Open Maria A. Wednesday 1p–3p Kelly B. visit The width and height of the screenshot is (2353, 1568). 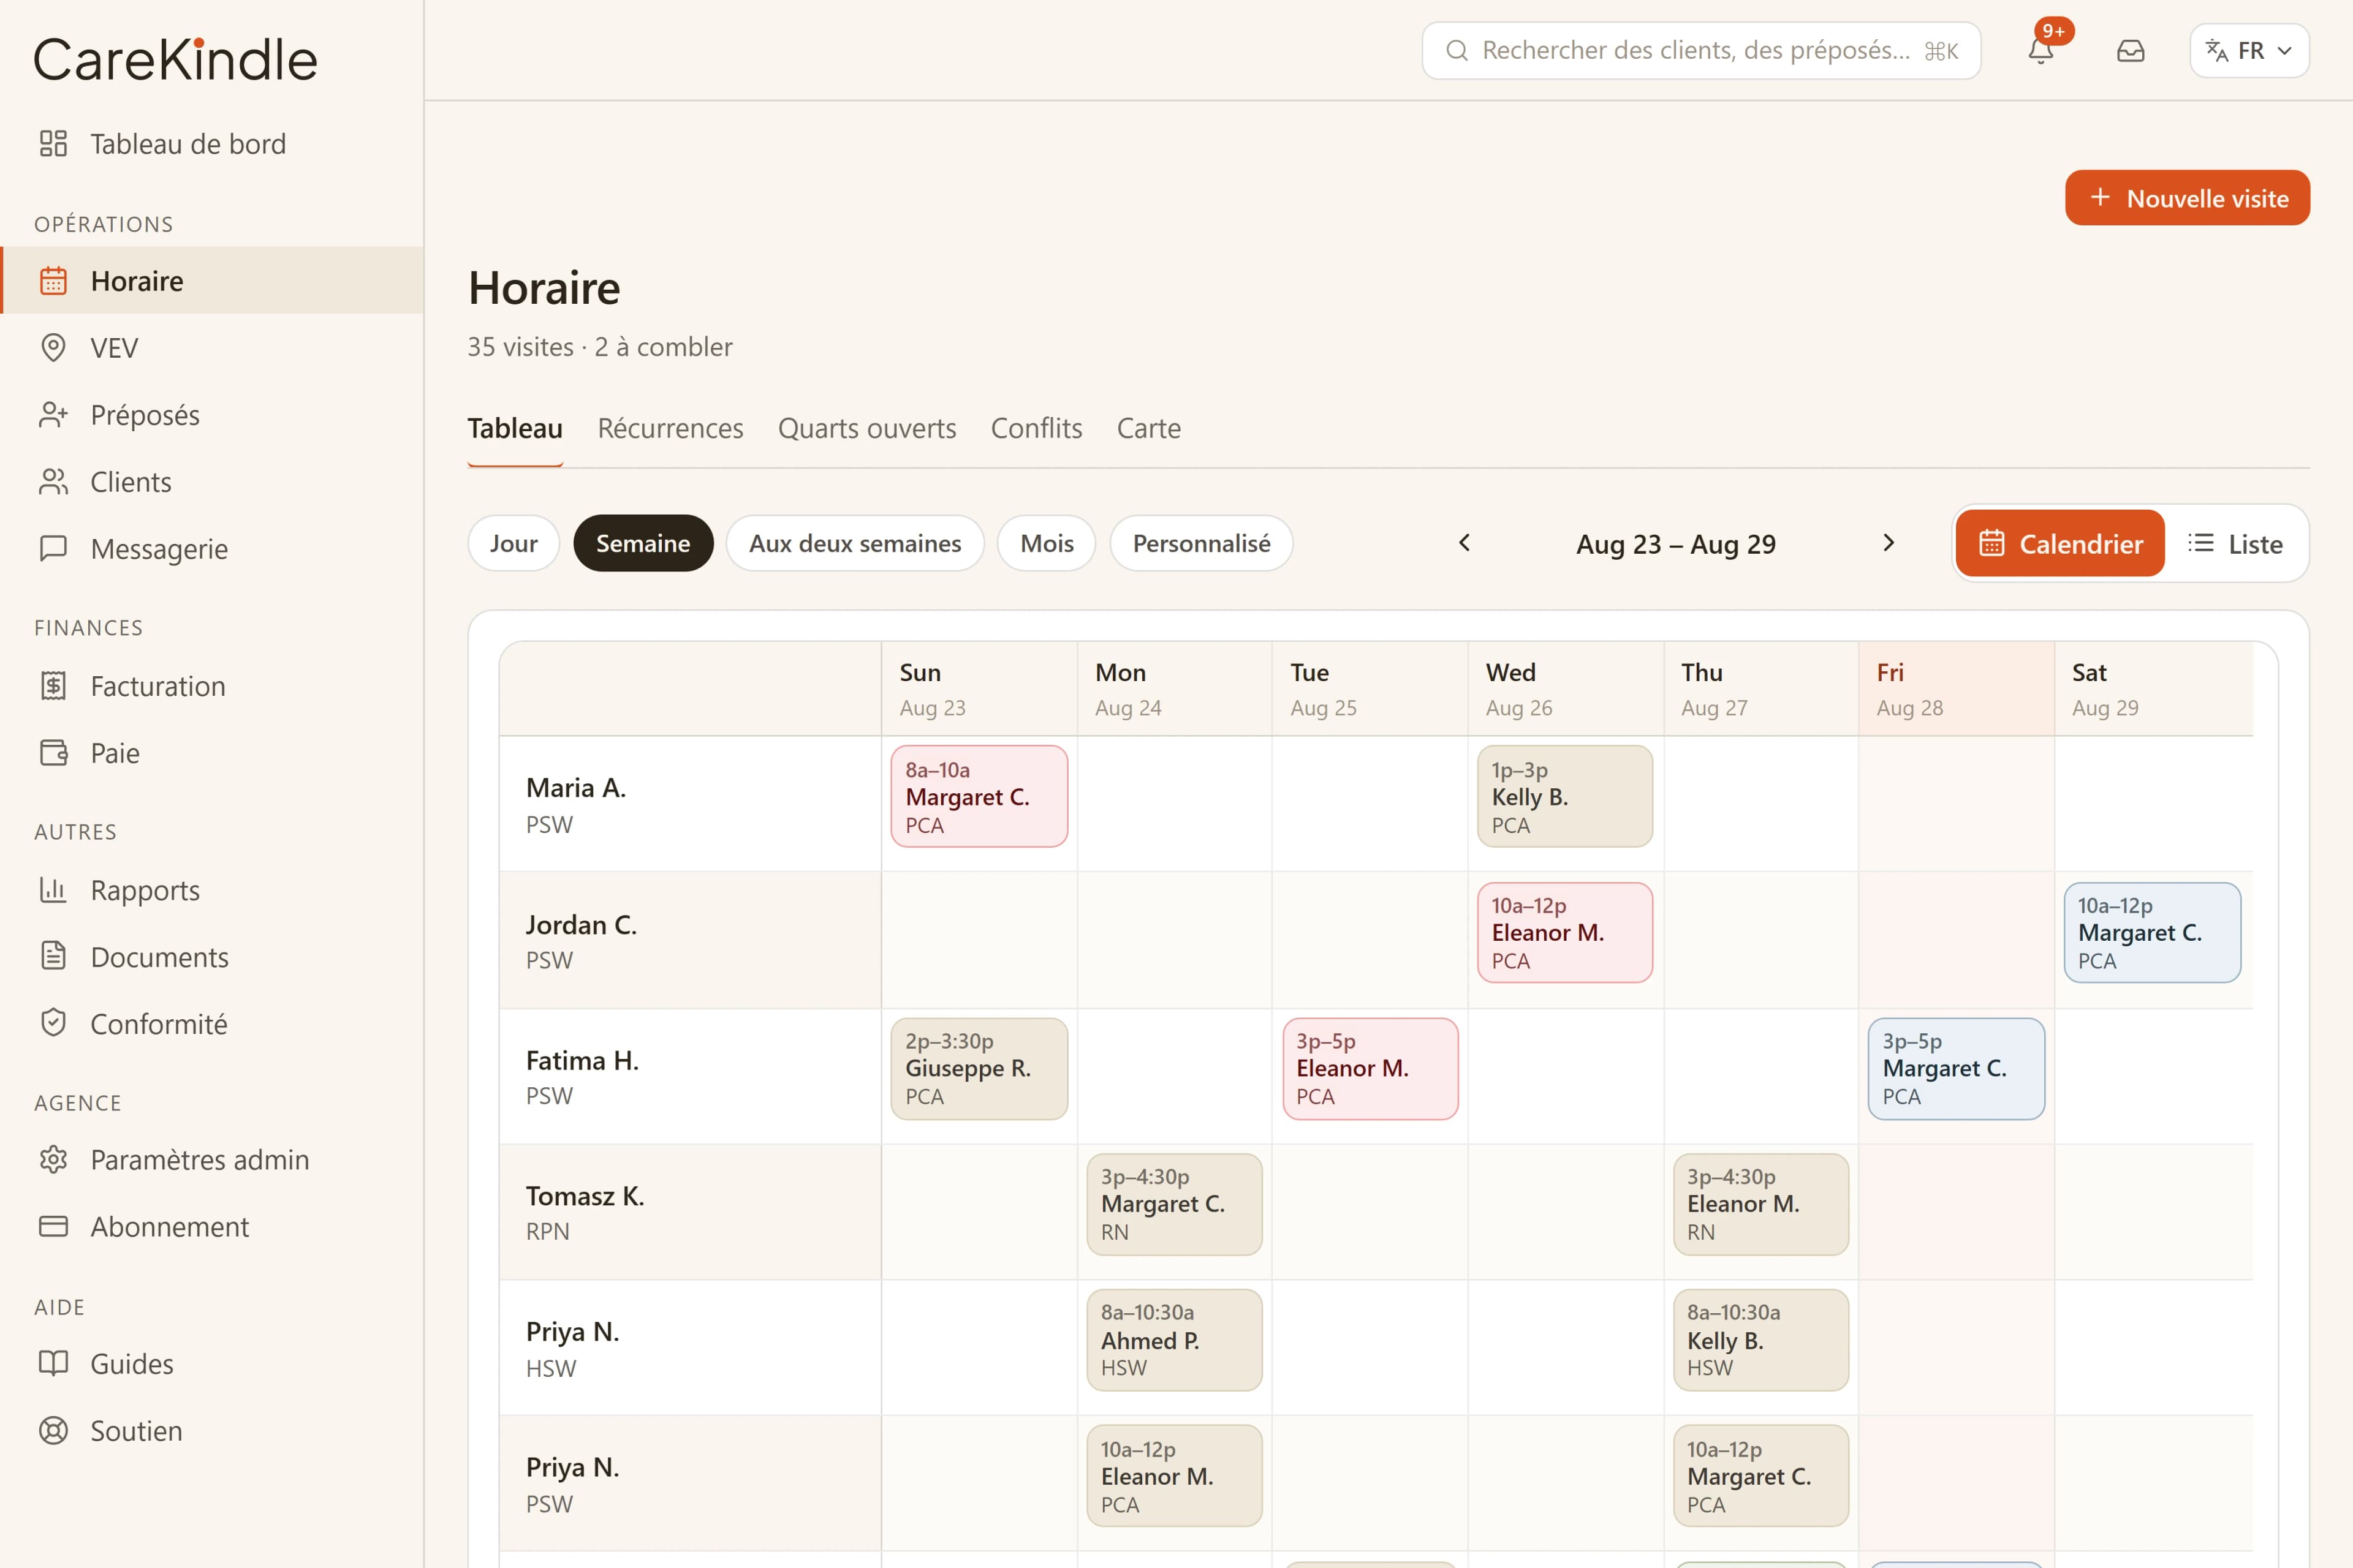pyautogui.click(x=1564, y=797)
